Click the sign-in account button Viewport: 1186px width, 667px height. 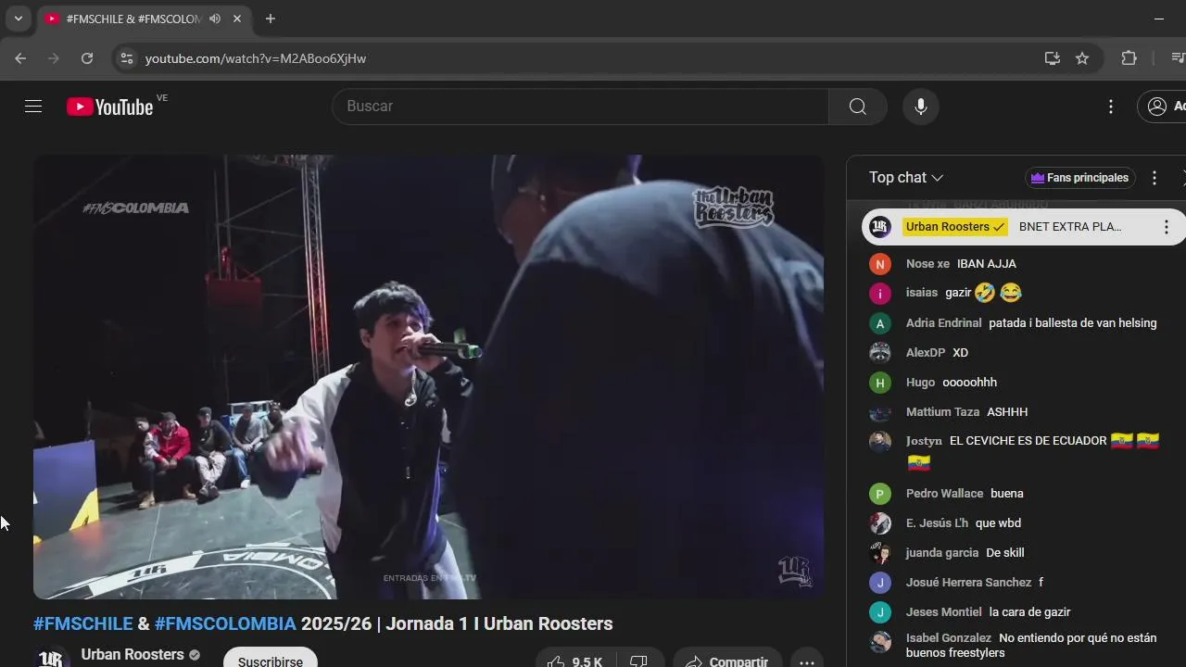[x=1163, y=107]
